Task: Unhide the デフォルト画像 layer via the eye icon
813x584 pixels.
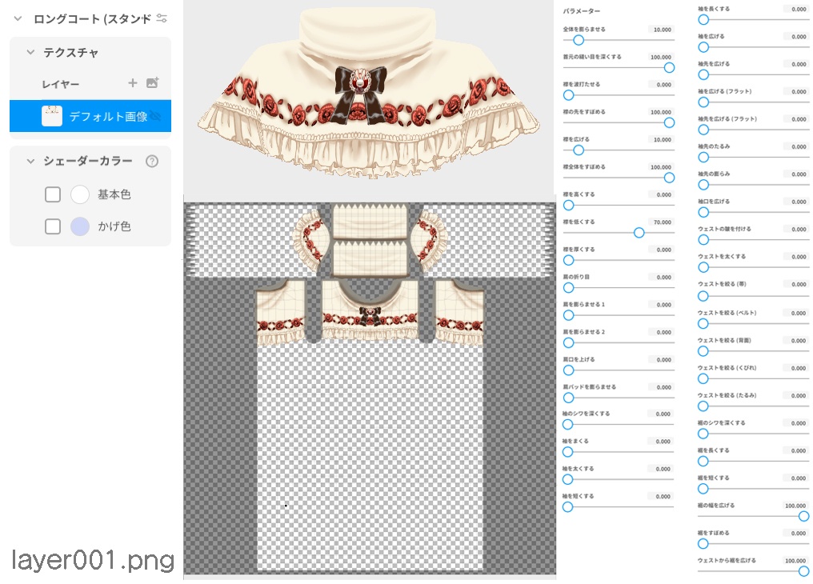Action: 157,116
